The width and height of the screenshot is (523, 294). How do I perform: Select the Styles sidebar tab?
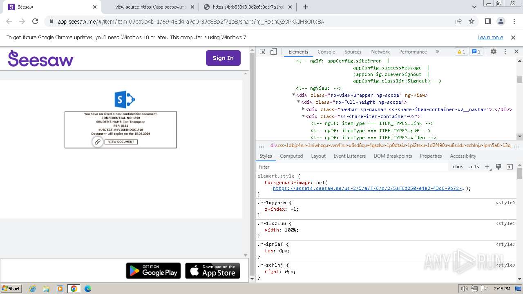266,156
